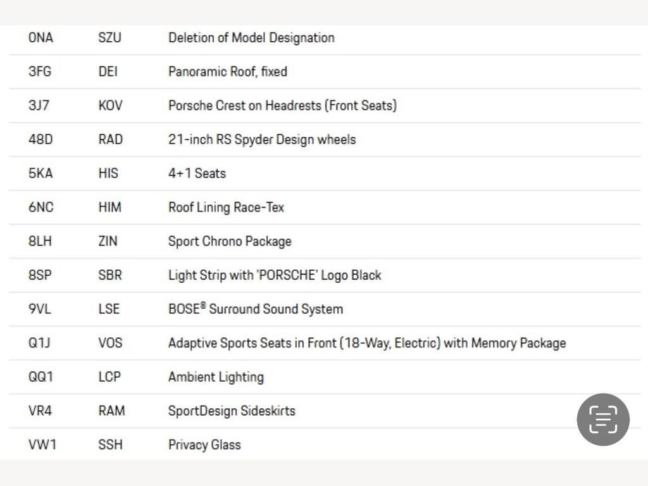Viewport: 648px width, 486px height.
Task: Select option code 48D
Action: click(x=40, y=140)
